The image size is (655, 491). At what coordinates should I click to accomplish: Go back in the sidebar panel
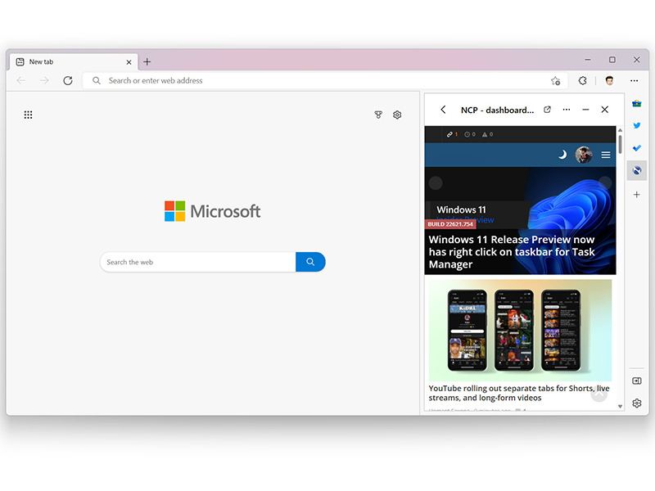(443, 110)
